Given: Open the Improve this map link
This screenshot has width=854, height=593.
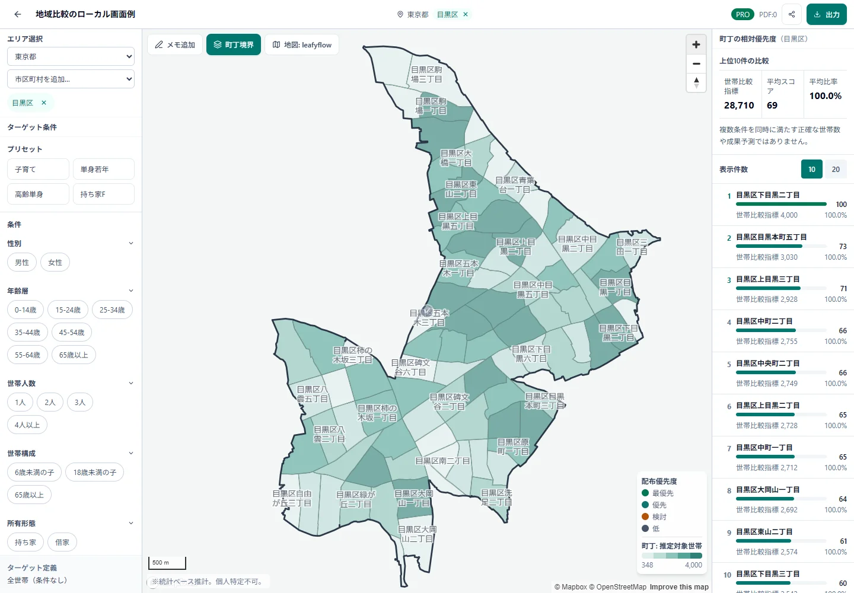Looking at the screenshot, I should coord(679,587).
